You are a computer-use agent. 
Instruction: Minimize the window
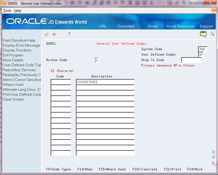click(193, 2)
